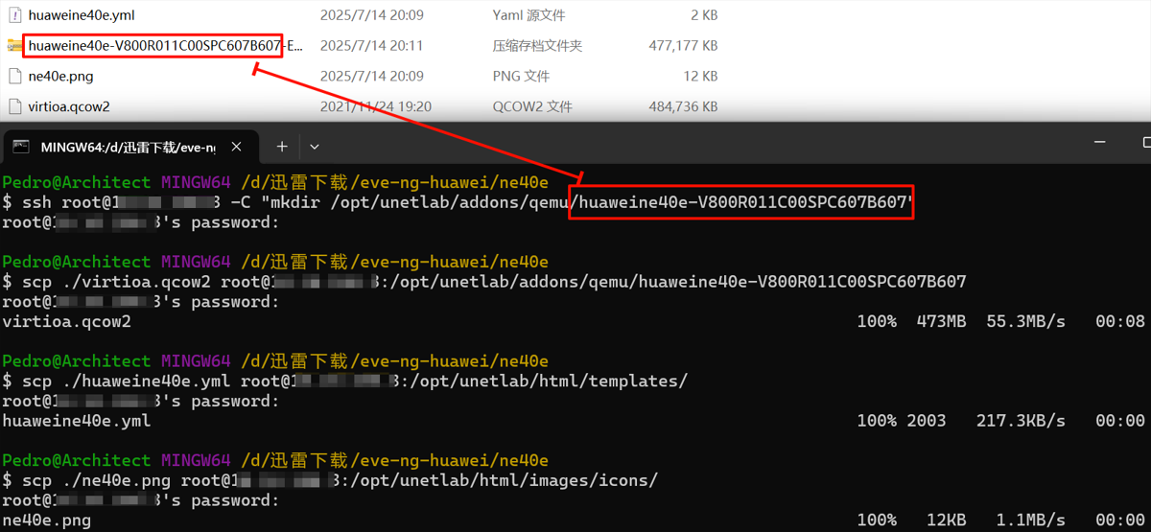The width and height of the screenshot is (1151, 532).
Task: Select the ne40e.png file icon
Action: [x=14, y=76]
